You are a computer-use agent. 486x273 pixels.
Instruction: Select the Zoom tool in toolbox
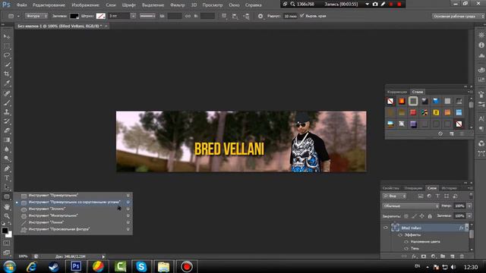tap(7, 215)
